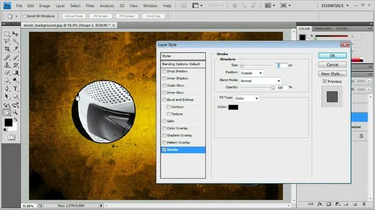Select the Clone Stamp tool
Viewport: 375px width, 210px height.
[x=7, y=65]
